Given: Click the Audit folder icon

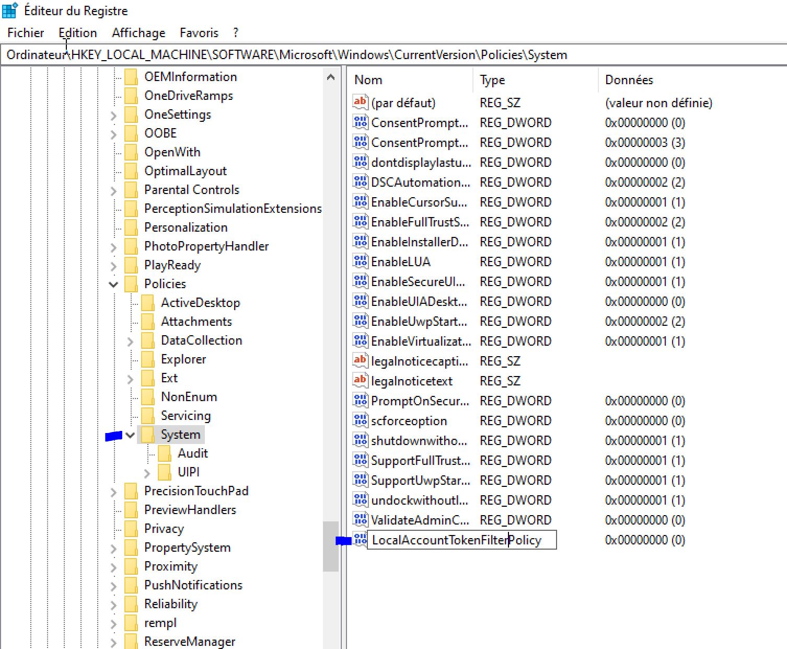Looking at the screenshot, I should click(x=165, y=453).
